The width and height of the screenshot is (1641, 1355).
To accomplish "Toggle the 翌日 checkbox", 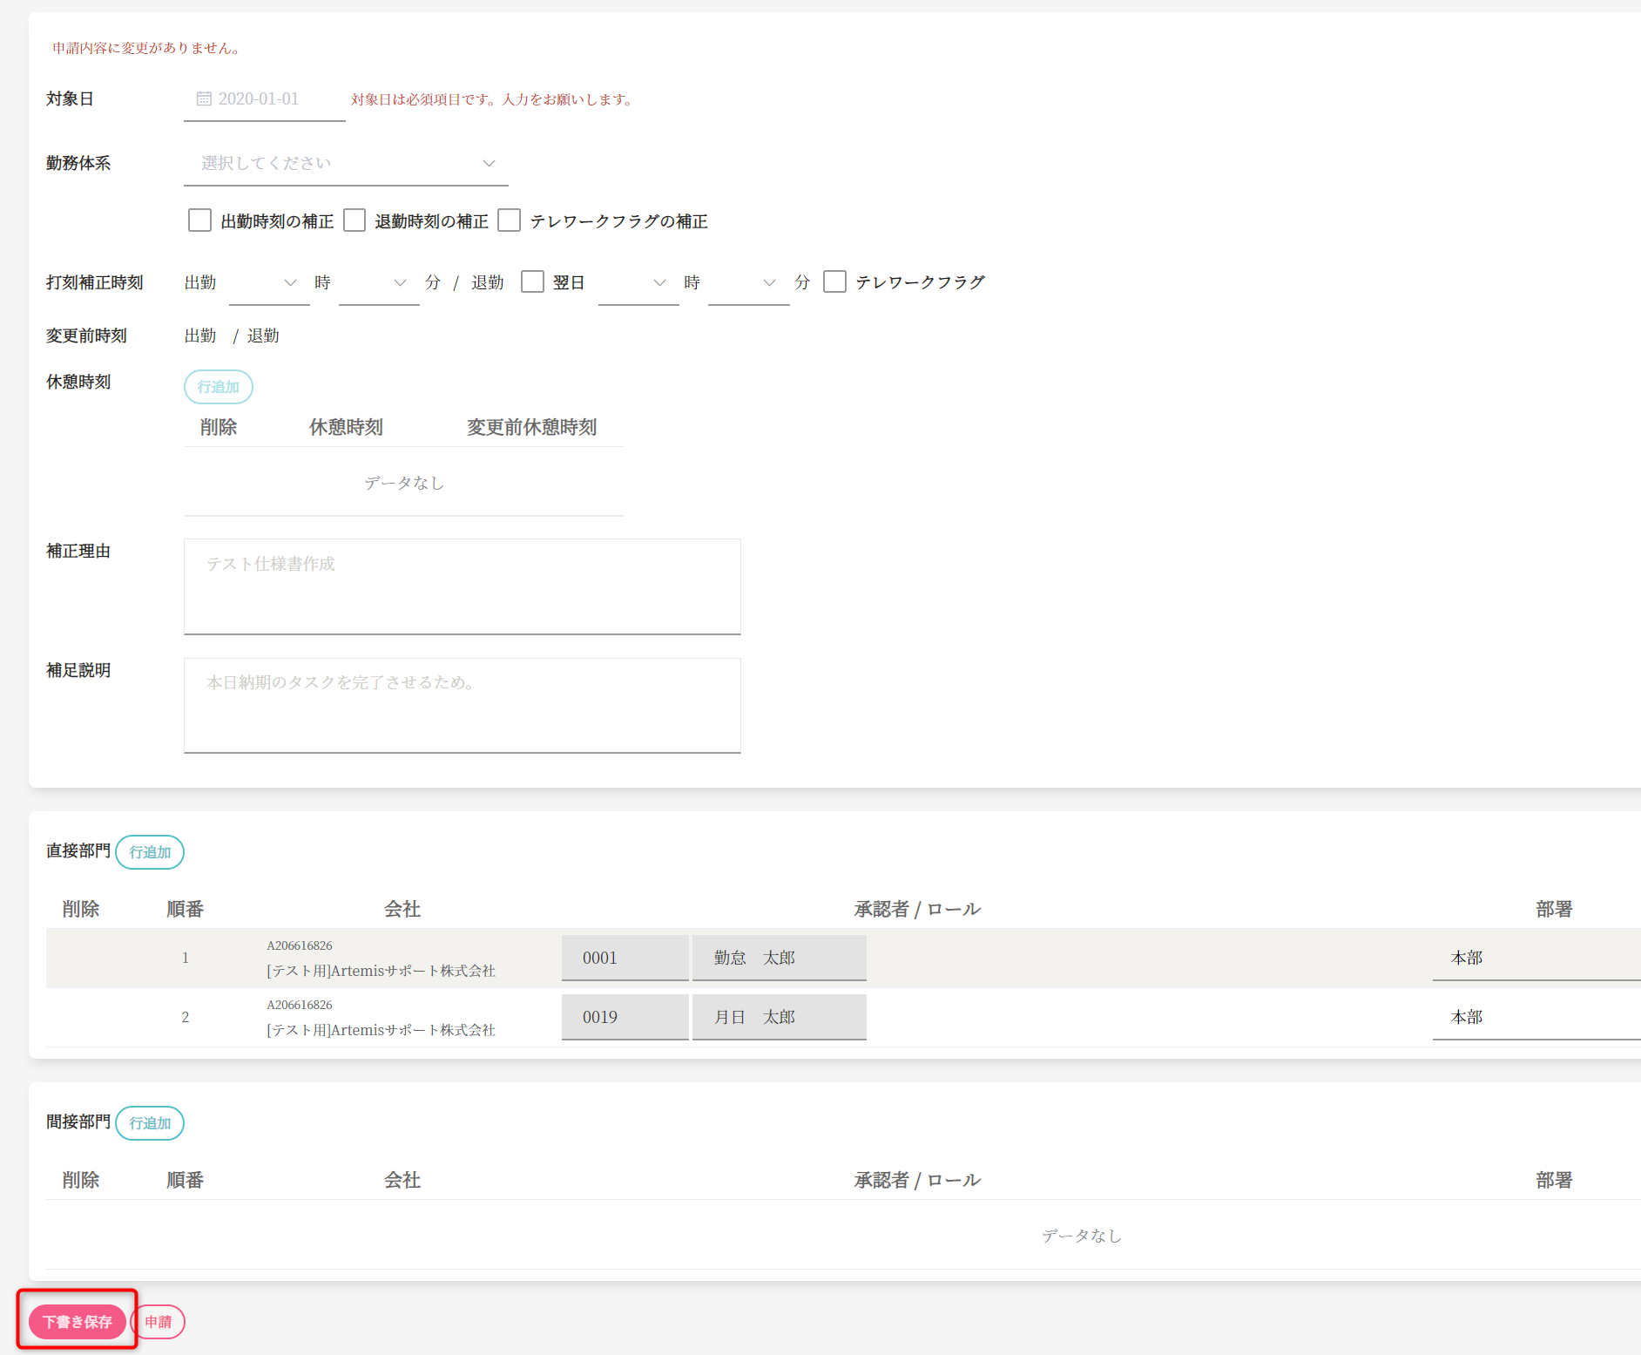I will pos(532,282).
